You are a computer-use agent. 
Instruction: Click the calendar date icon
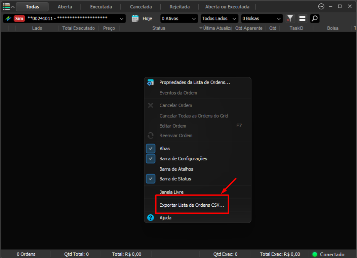click(x=135, y=18)
